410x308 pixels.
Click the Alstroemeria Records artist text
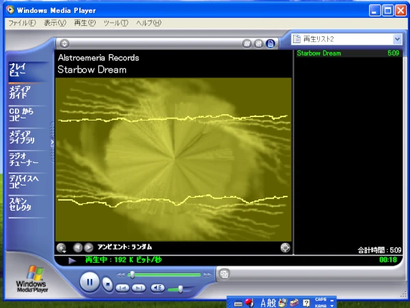[x=98, y=57]
